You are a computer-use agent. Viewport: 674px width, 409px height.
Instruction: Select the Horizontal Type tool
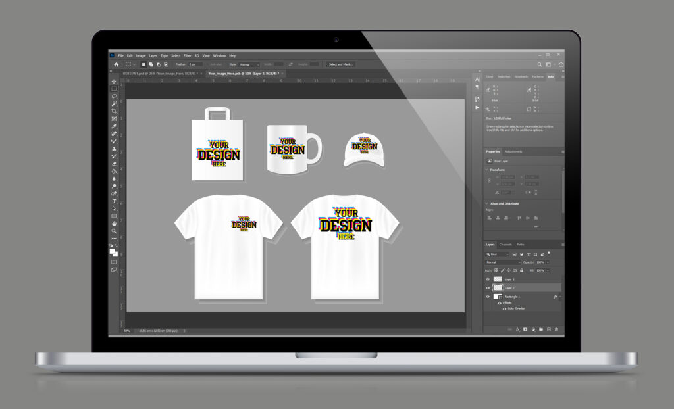114,201
